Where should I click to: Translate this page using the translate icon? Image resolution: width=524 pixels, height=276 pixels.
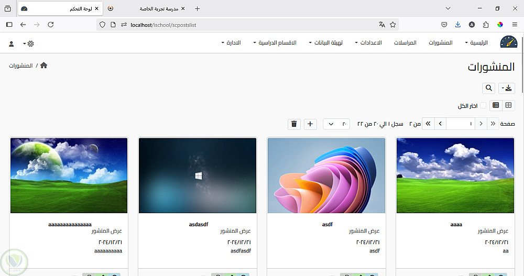(382, 25)
